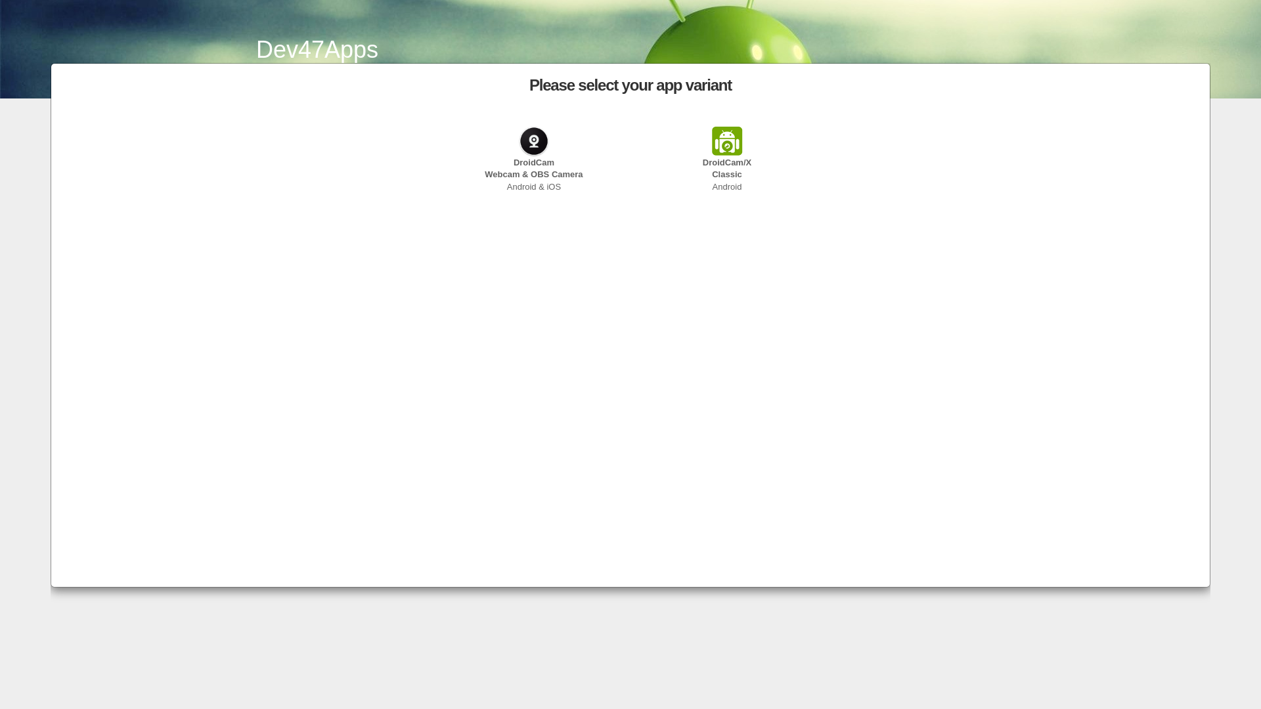This screenshot has width=1261, height=709.
Task: Click the 'Android' platform text under Classic
Action: pyautogui.click(x=727, y=187)
